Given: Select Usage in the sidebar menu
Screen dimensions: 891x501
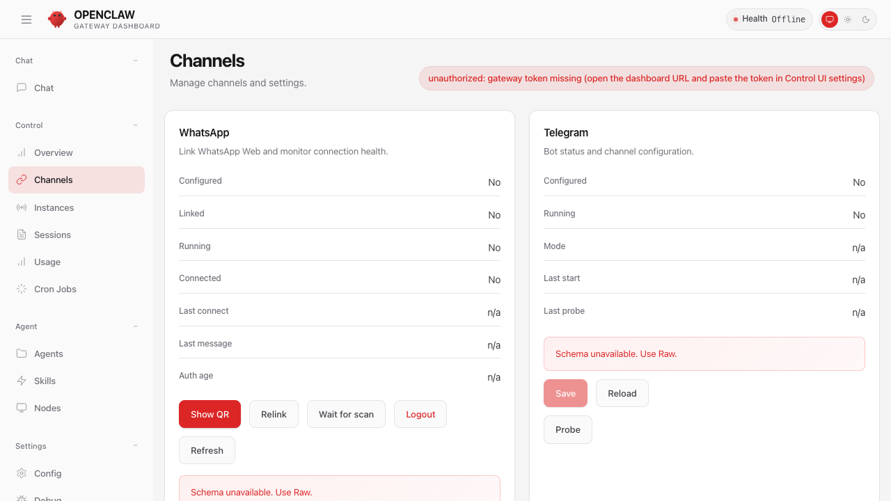Looking at the screenshot, I should tap(47, 262).
